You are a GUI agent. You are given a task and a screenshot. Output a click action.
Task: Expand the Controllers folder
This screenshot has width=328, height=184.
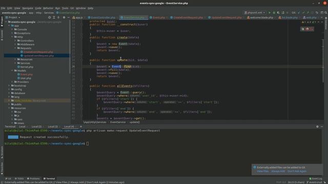(15, 41)
